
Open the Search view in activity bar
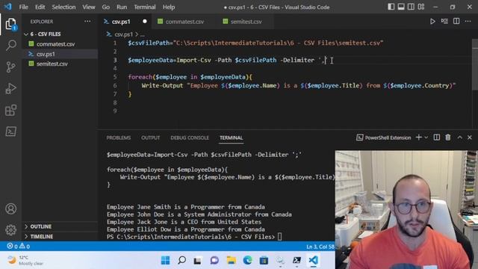tap(10, 45)
